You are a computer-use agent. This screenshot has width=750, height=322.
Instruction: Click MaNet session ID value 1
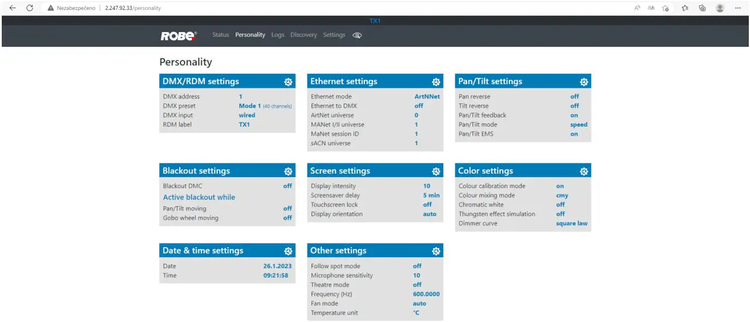(x=416, y=134)
